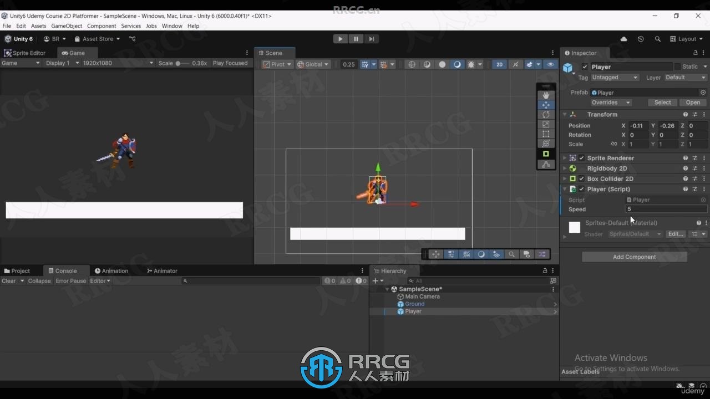This screenshot has width=710, height=399.
Task: Collapse SampleScene in the Hierarchy
Action: pyautogui.click(x=387, y=289)
